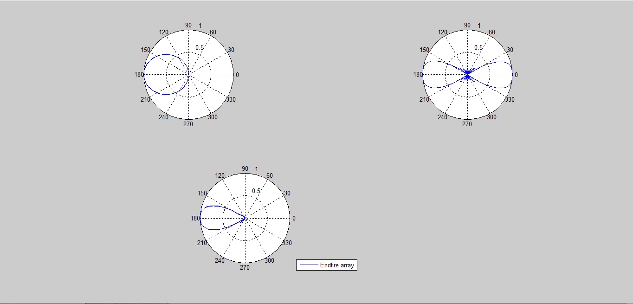
Task: Click the 90 label above the teardrop-lobe plot
Action: 245,168
